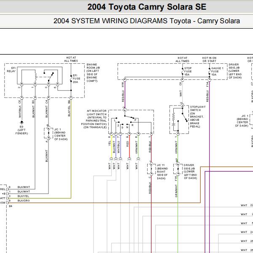Click the STOP fuse symbol
Viewport: 253px width, 253px height.
point(182,71)
